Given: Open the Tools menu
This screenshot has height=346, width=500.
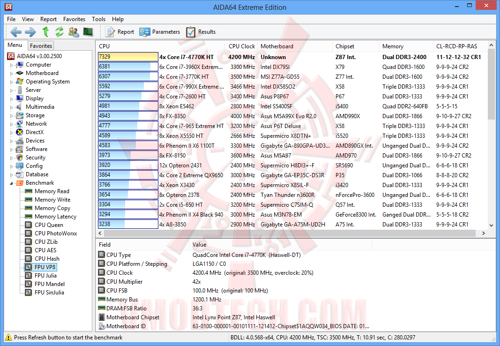Looking at the screenshot, I should (x=98, y=19).
